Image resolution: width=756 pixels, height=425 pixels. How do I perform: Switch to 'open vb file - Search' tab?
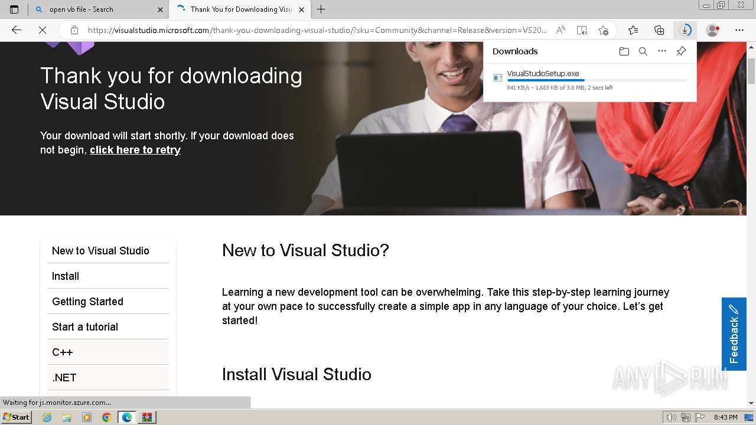(98, 9)
